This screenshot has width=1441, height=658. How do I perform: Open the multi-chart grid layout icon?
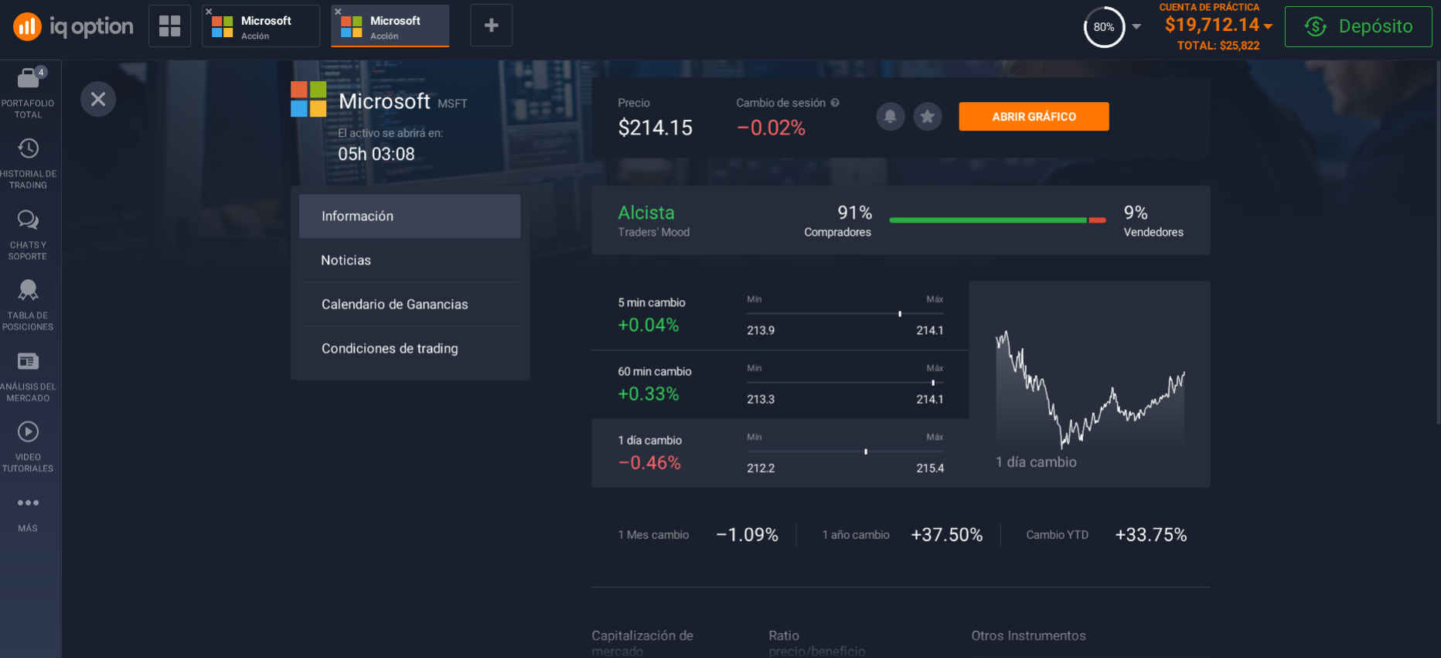pyautogui.click(x=169, y=26)
